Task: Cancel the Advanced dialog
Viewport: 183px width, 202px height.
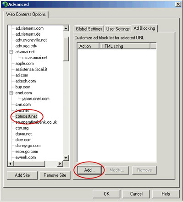Action: coord(136,194)
